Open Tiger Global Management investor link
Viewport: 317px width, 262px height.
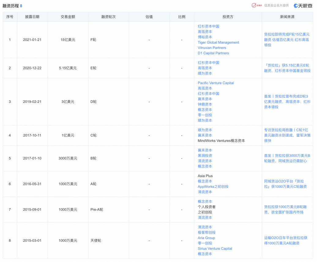click(x=218, y=42)
